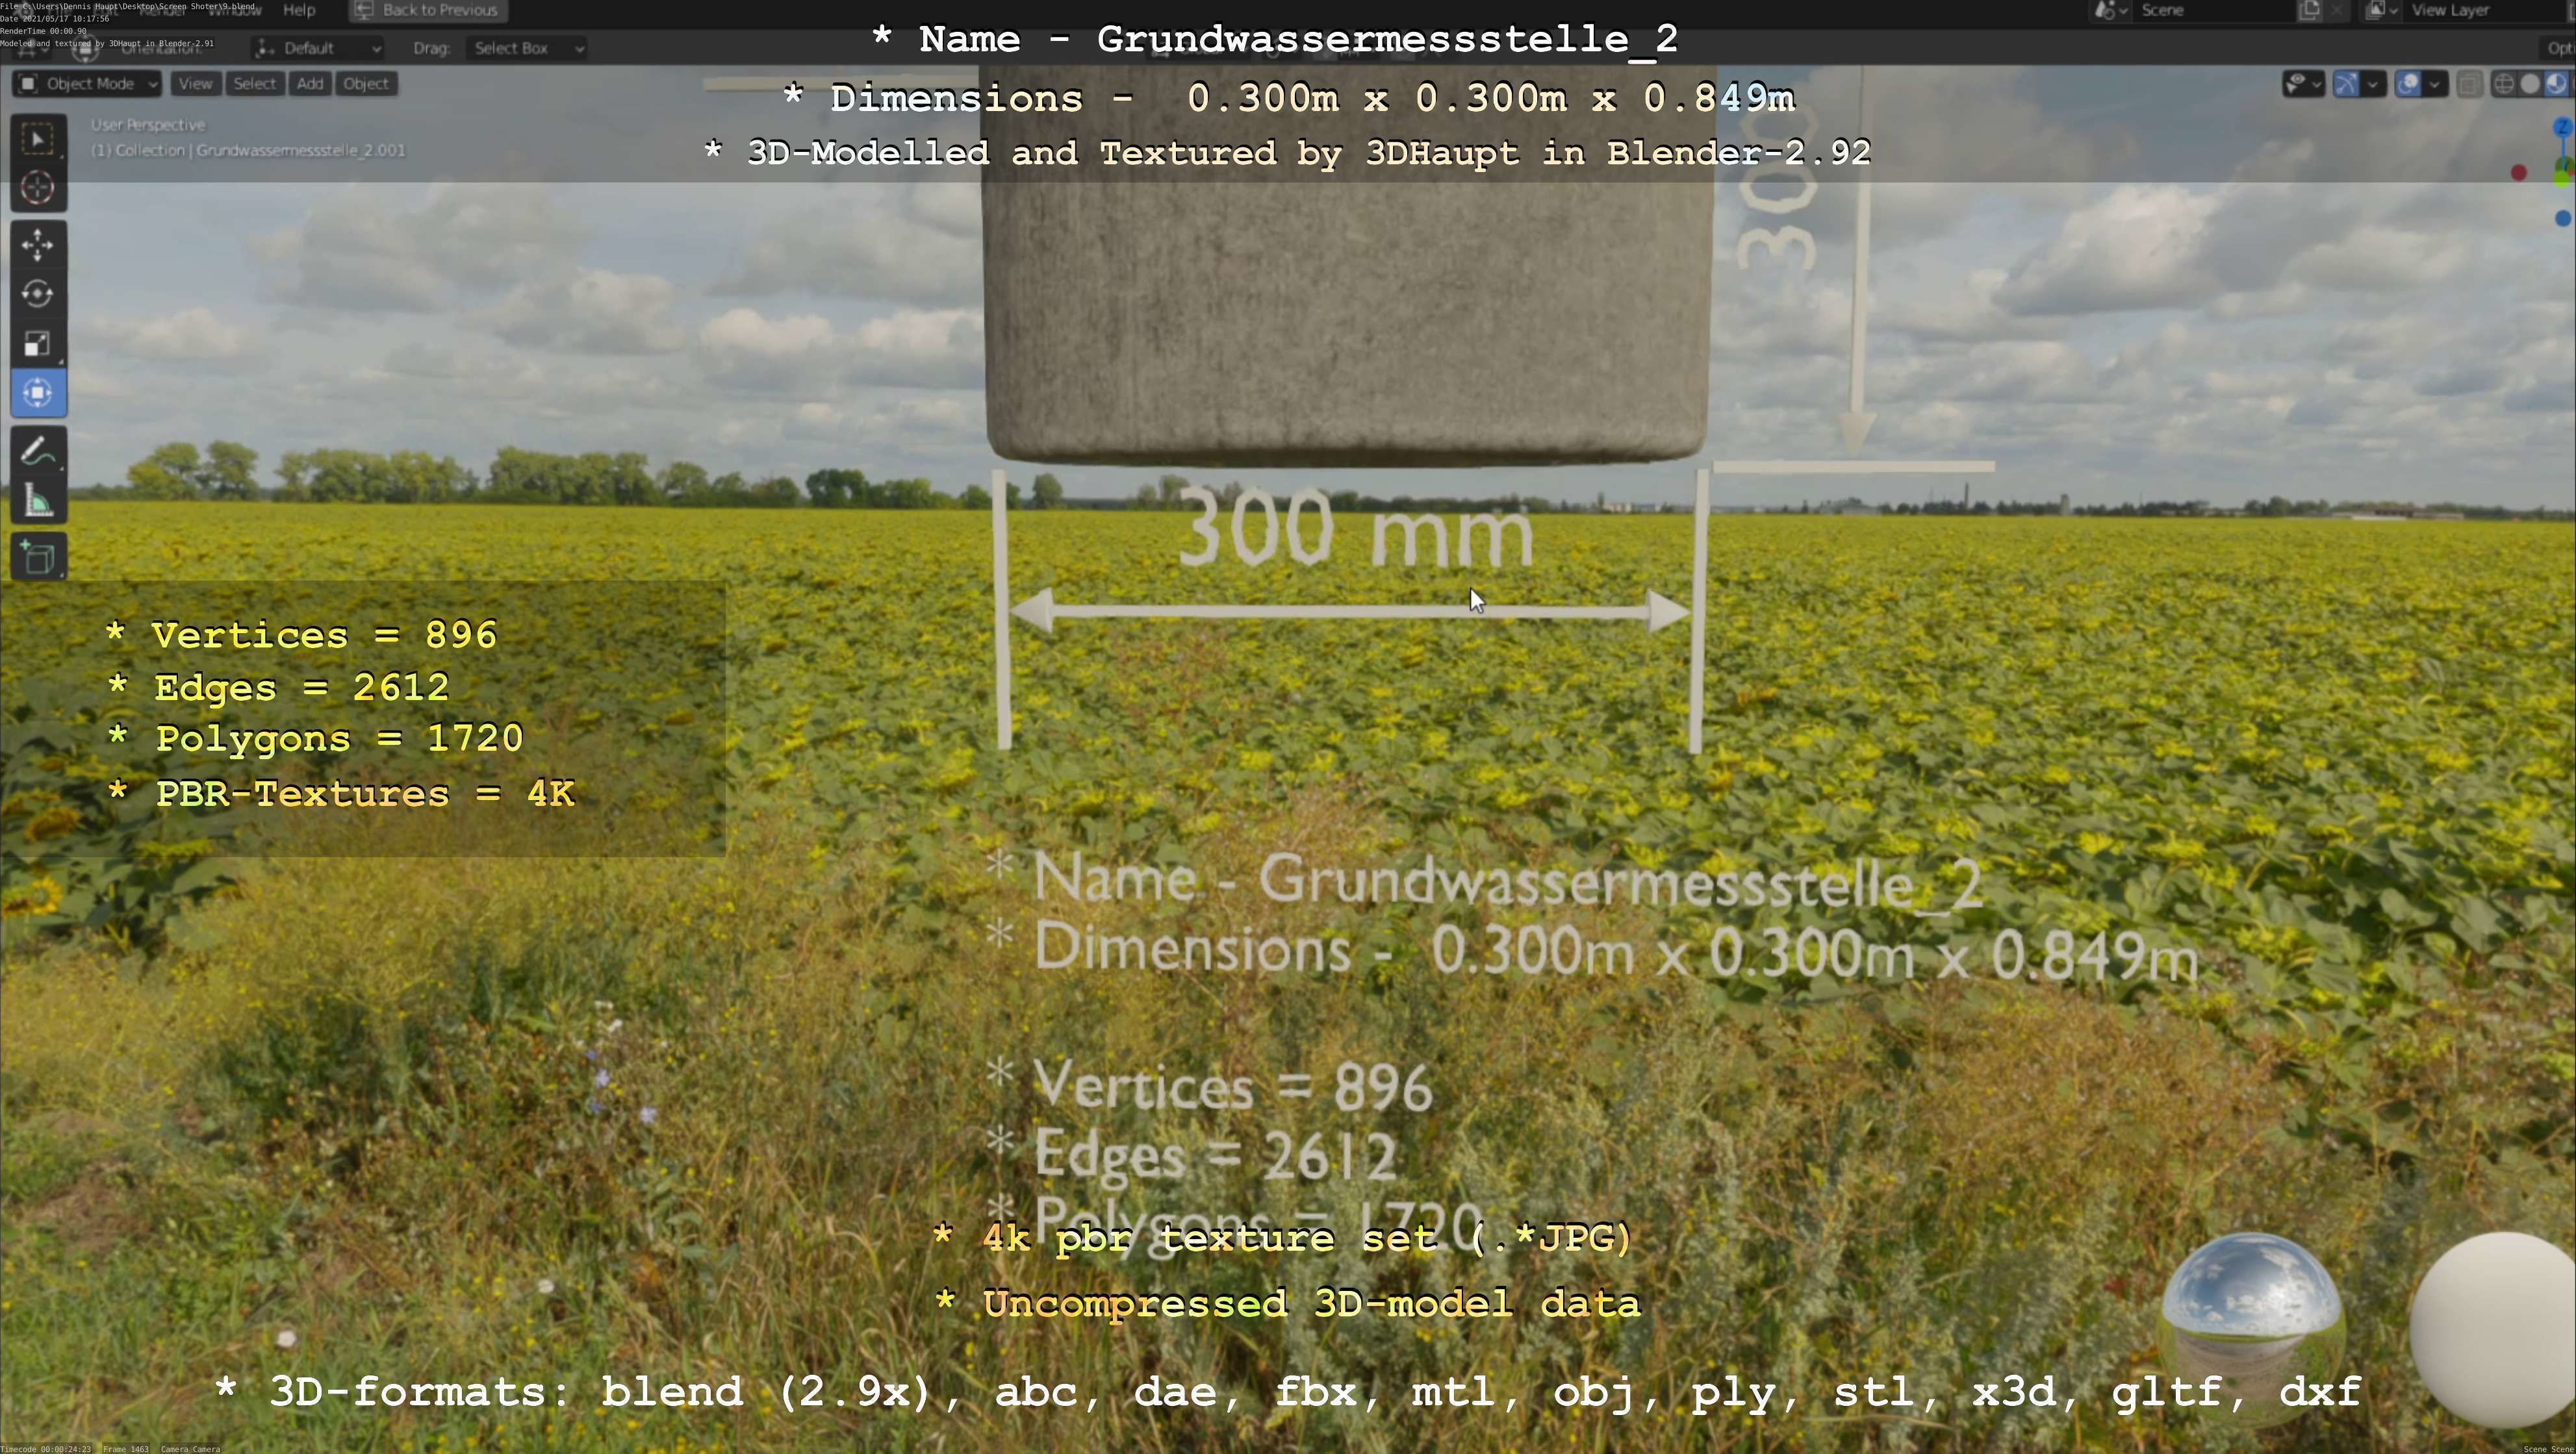Select the Transform tool
Screen dimensions: 2576x1454
[x=38, y=393]
